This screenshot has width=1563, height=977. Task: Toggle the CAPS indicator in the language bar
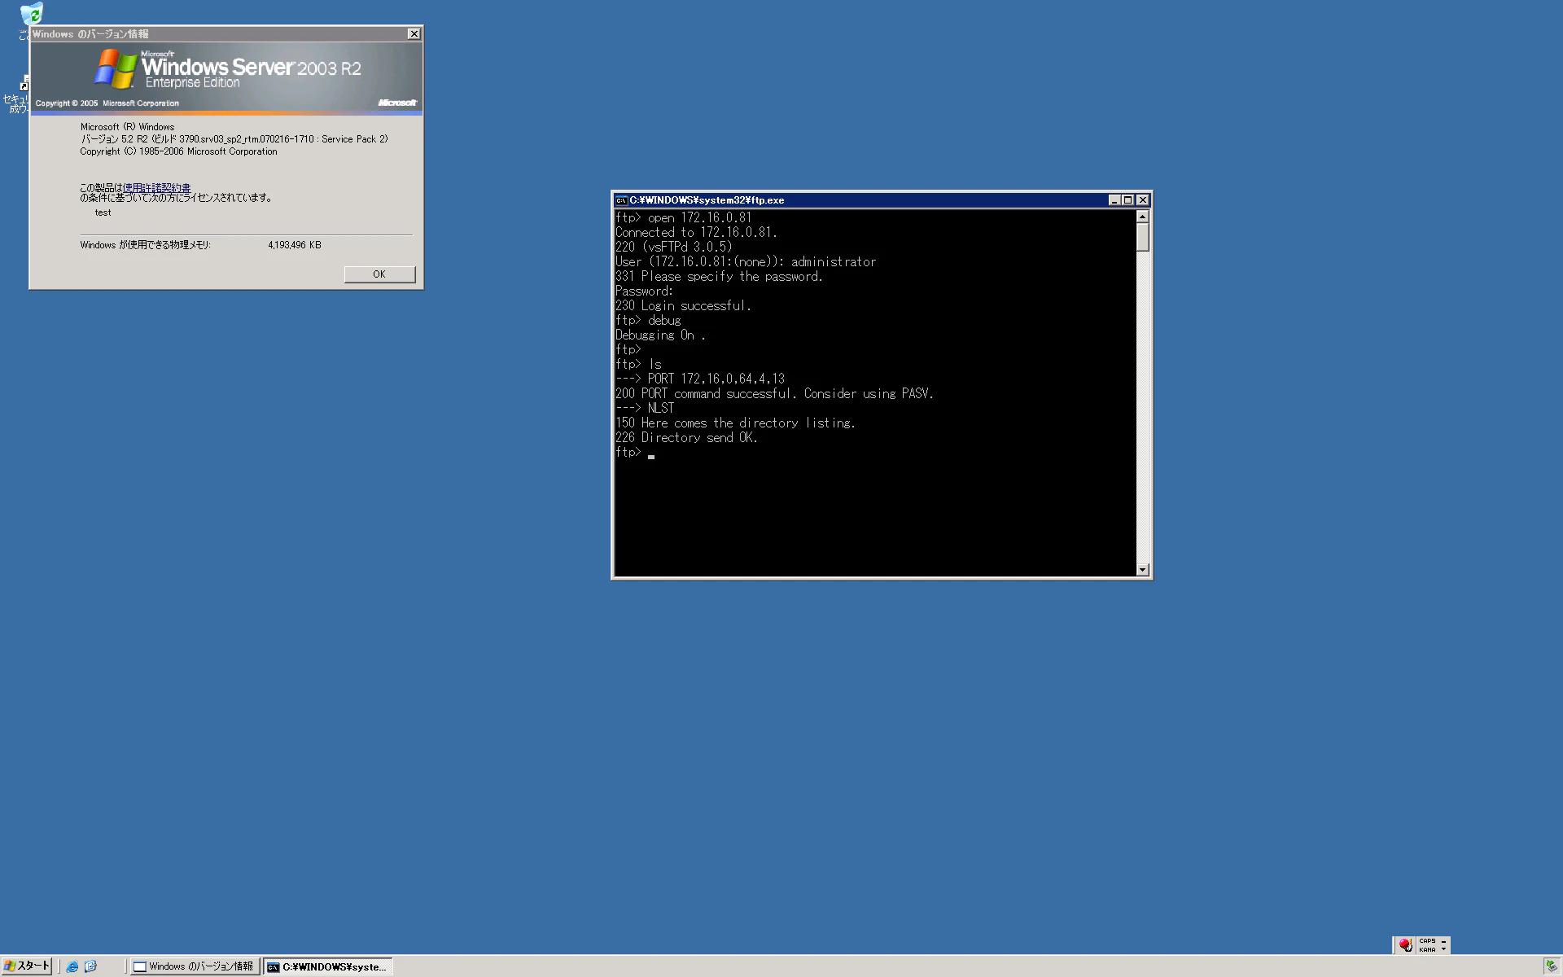pyautogui.click(x=1427, y=941)
